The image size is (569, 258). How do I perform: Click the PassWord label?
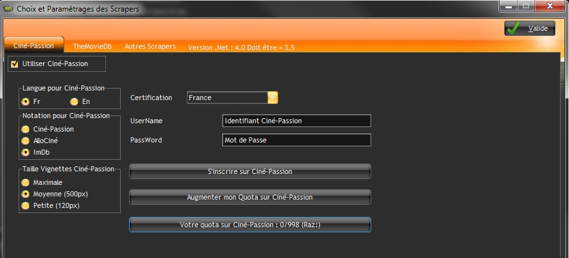146,140
